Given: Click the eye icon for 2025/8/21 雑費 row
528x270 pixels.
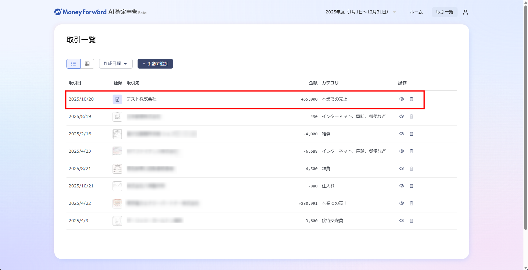Looking at the screenshot, I should (401, 169).
